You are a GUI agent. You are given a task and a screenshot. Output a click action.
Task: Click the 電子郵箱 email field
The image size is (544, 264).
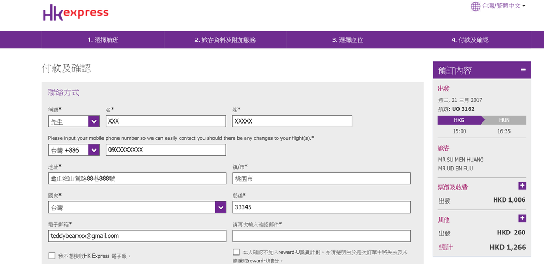click(137, 235)
